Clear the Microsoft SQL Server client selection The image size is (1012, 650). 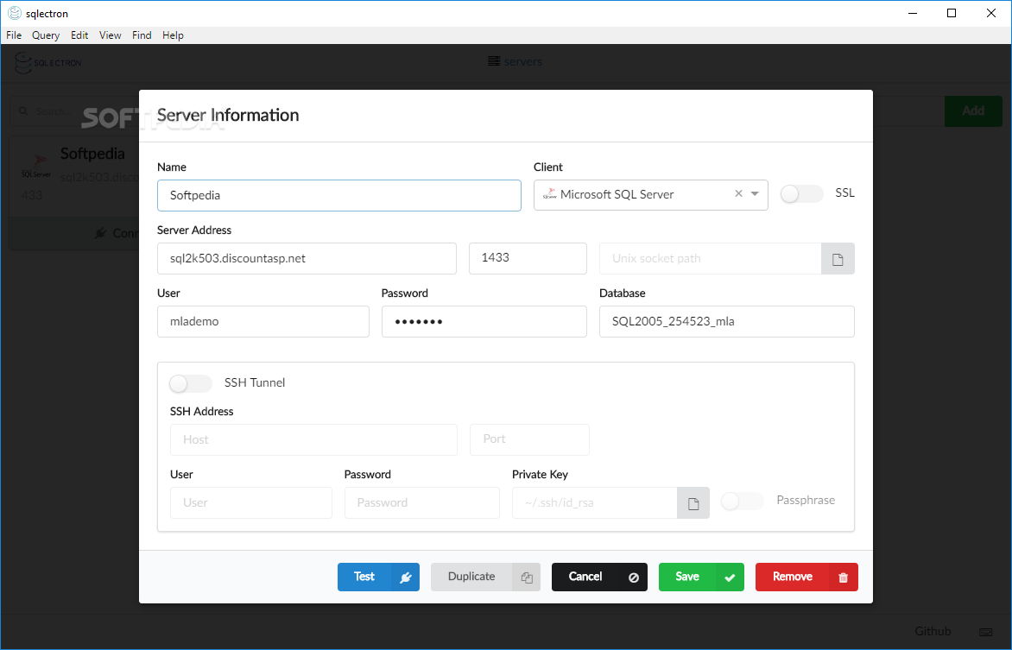pos(738,193)
